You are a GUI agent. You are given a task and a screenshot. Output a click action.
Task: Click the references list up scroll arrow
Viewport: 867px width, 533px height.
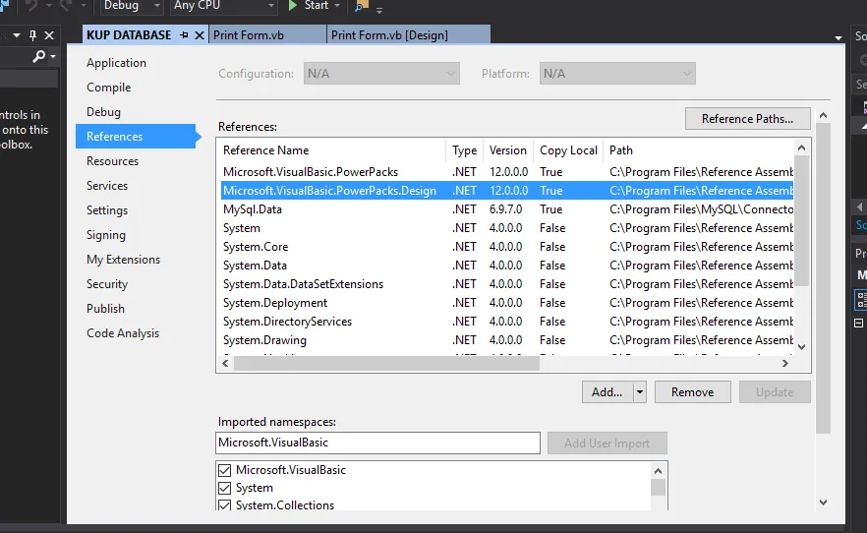coord(802,148)
